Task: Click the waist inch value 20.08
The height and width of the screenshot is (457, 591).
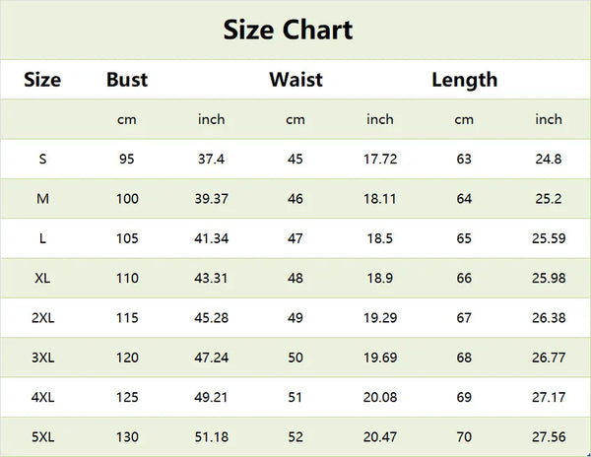Action: (380, 397)
